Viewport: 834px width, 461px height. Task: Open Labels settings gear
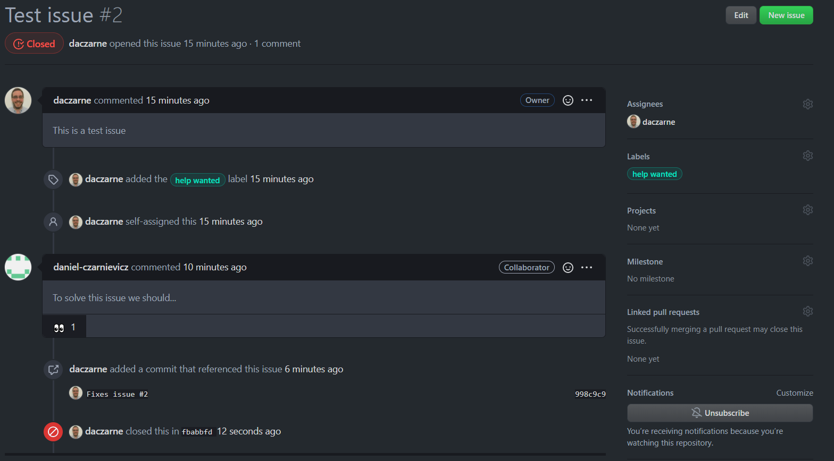click(x=807, y=156)
